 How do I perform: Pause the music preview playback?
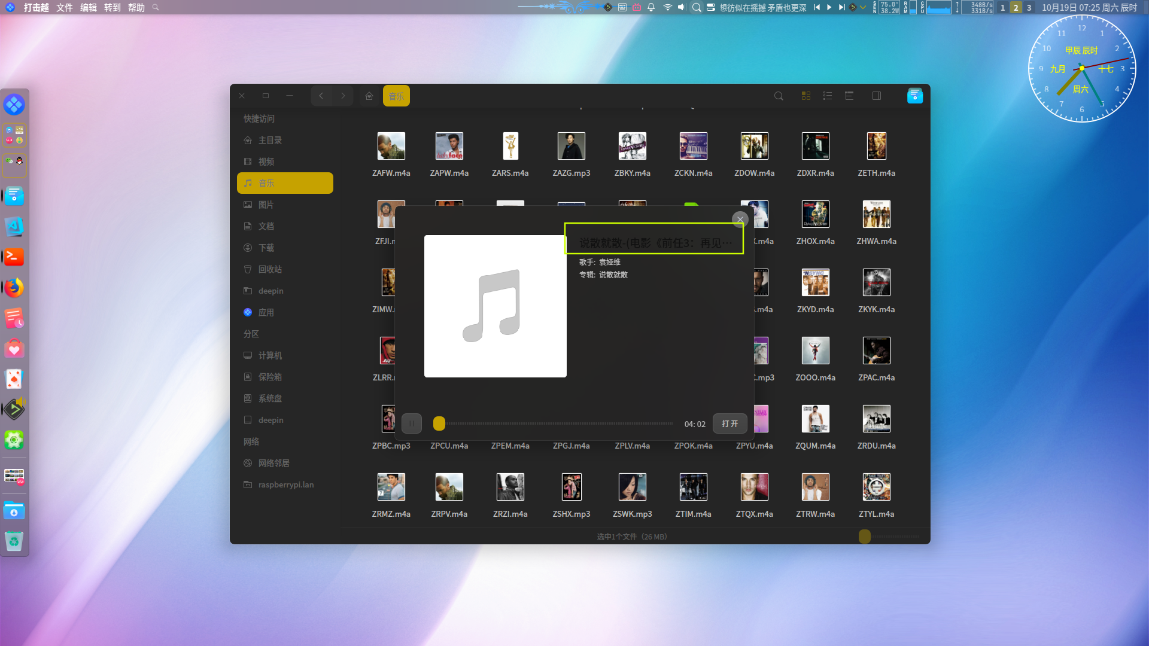(412, 423)
